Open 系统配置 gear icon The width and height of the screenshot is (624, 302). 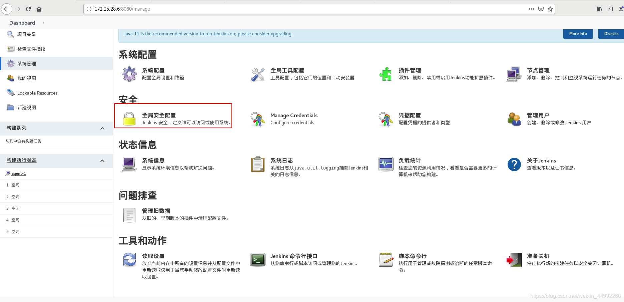click(x=129, y=74)
